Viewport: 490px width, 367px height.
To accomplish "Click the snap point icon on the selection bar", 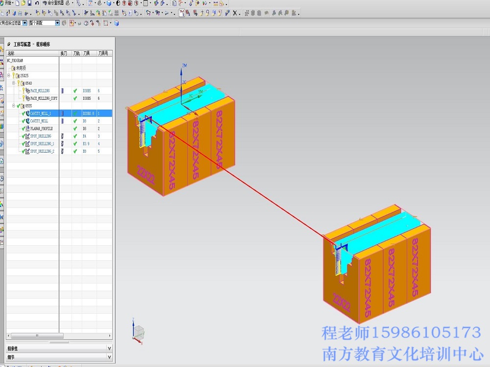I will click(72, 23).
